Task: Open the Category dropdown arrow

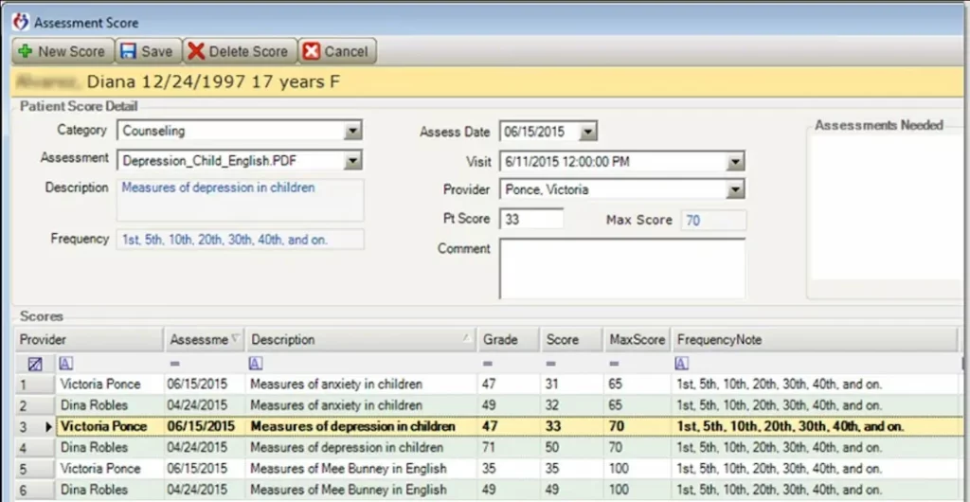Action: [352, 131]
